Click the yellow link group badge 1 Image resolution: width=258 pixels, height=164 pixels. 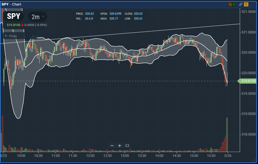pyautogui.click(x=246, y=5)
